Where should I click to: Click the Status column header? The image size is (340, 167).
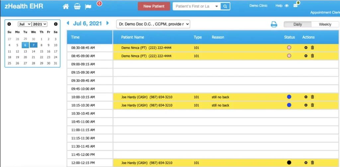tap(290, 37)
